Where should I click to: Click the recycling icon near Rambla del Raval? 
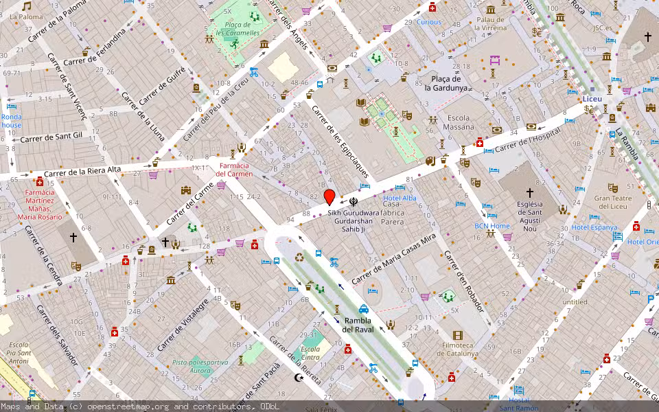[298, 257]
